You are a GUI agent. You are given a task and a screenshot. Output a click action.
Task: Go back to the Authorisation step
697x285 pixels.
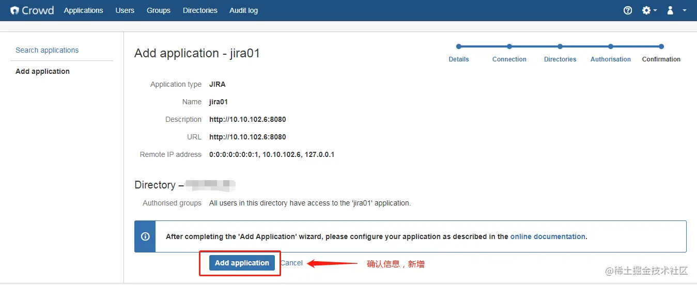pos(611,59)
